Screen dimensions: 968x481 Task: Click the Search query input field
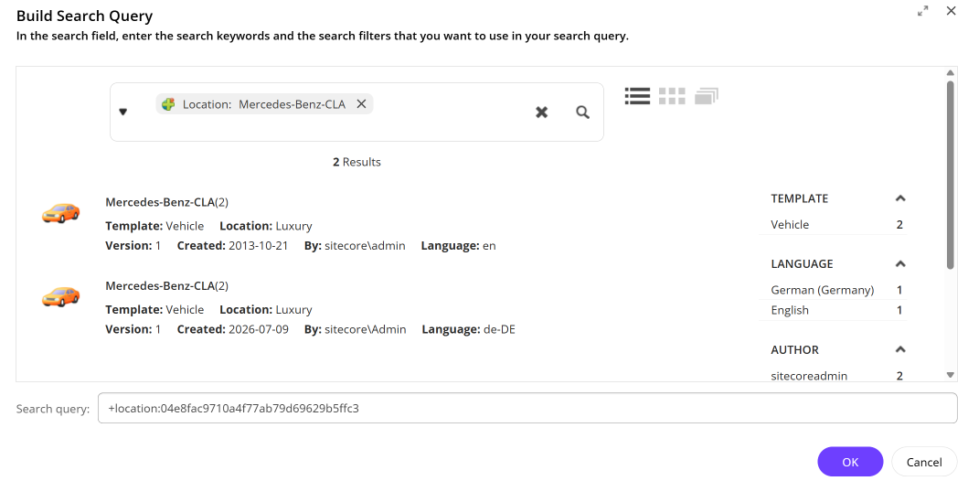coord(527,408)
